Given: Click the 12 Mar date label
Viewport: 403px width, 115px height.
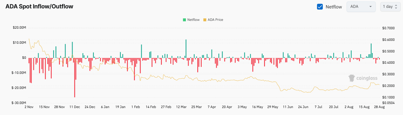Looking at the screenshot, I should (181, 107).
